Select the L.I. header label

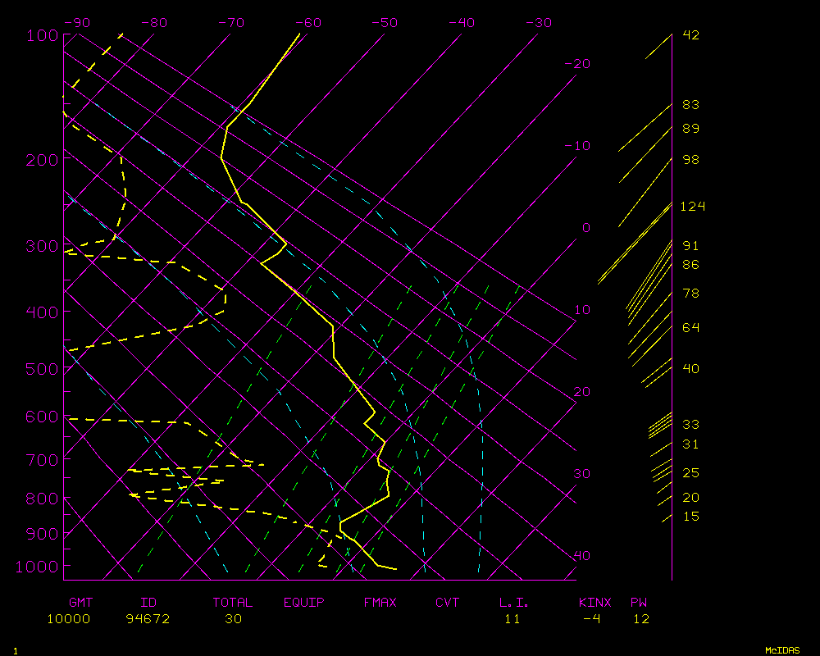pos(514,603)
